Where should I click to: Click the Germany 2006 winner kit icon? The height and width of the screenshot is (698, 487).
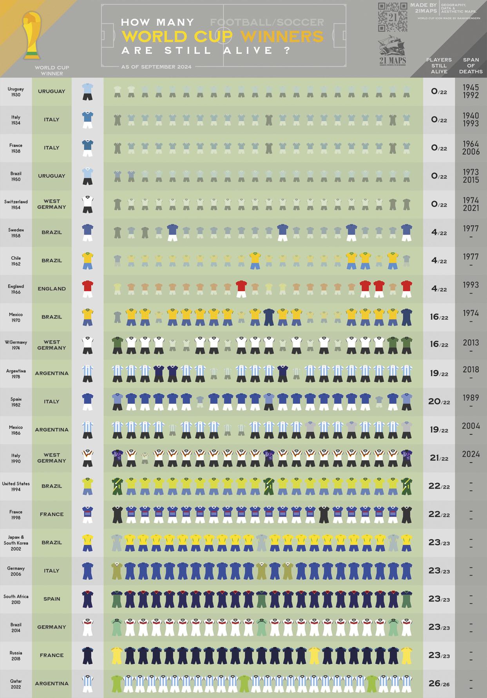(88, 571)
